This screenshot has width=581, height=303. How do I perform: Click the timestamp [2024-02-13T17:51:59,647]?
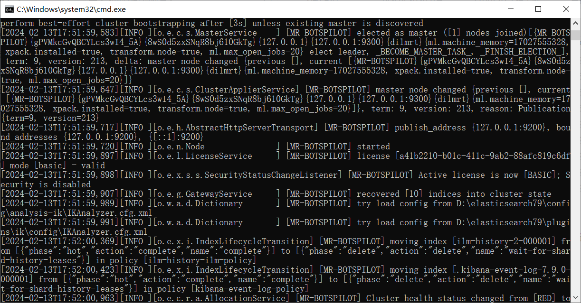(60, 90)
